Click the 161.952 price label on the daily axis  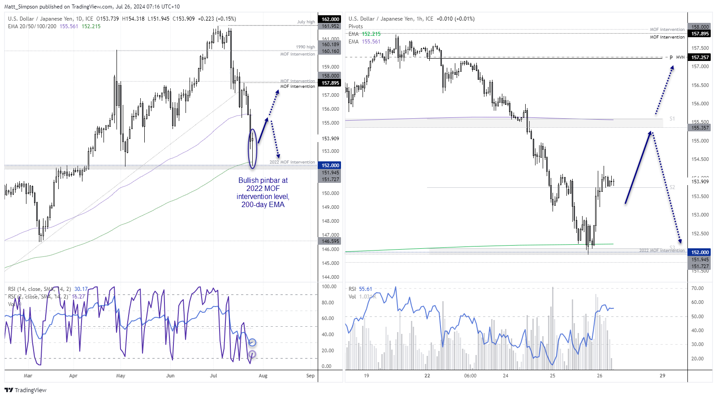330,26
